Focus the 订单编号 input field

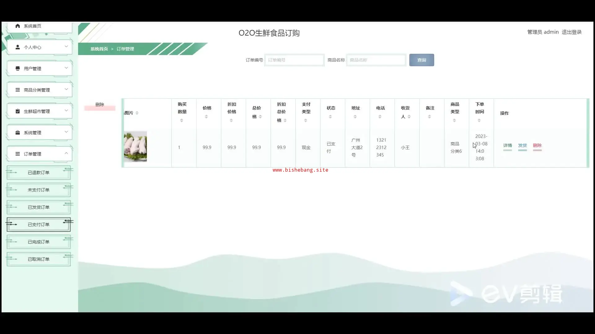294,60
